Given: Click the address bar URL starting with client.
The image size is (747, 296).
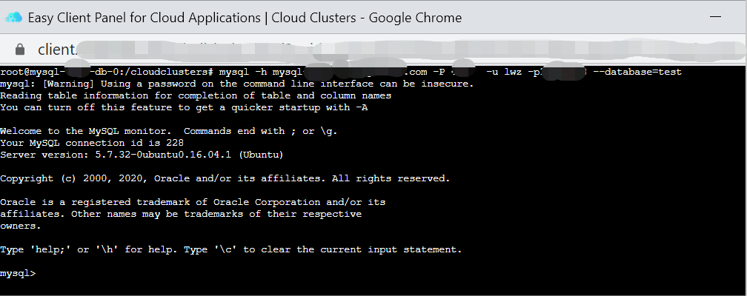Looking at the screenshot, I should (222, 50).
